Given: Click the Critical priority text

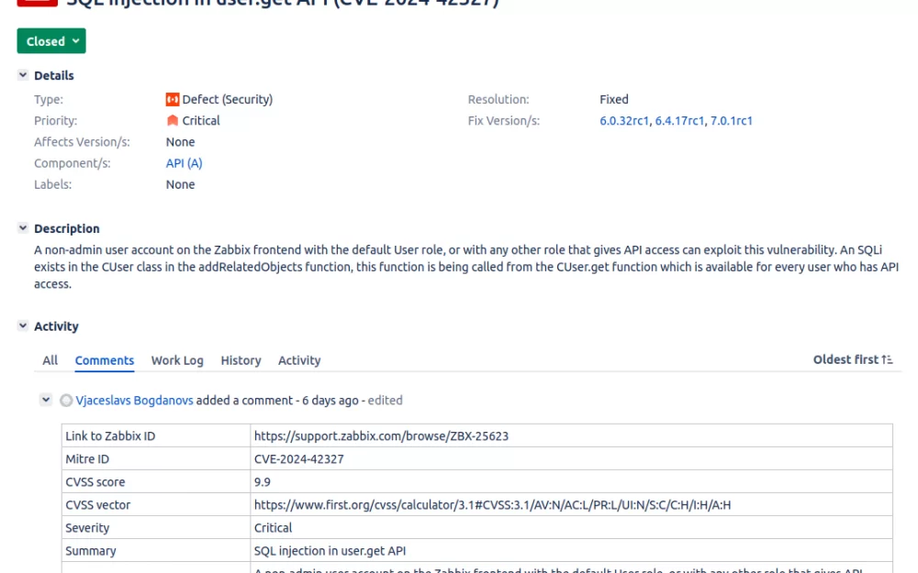Looking at the screenshot, I should click(x=201, y=120).
